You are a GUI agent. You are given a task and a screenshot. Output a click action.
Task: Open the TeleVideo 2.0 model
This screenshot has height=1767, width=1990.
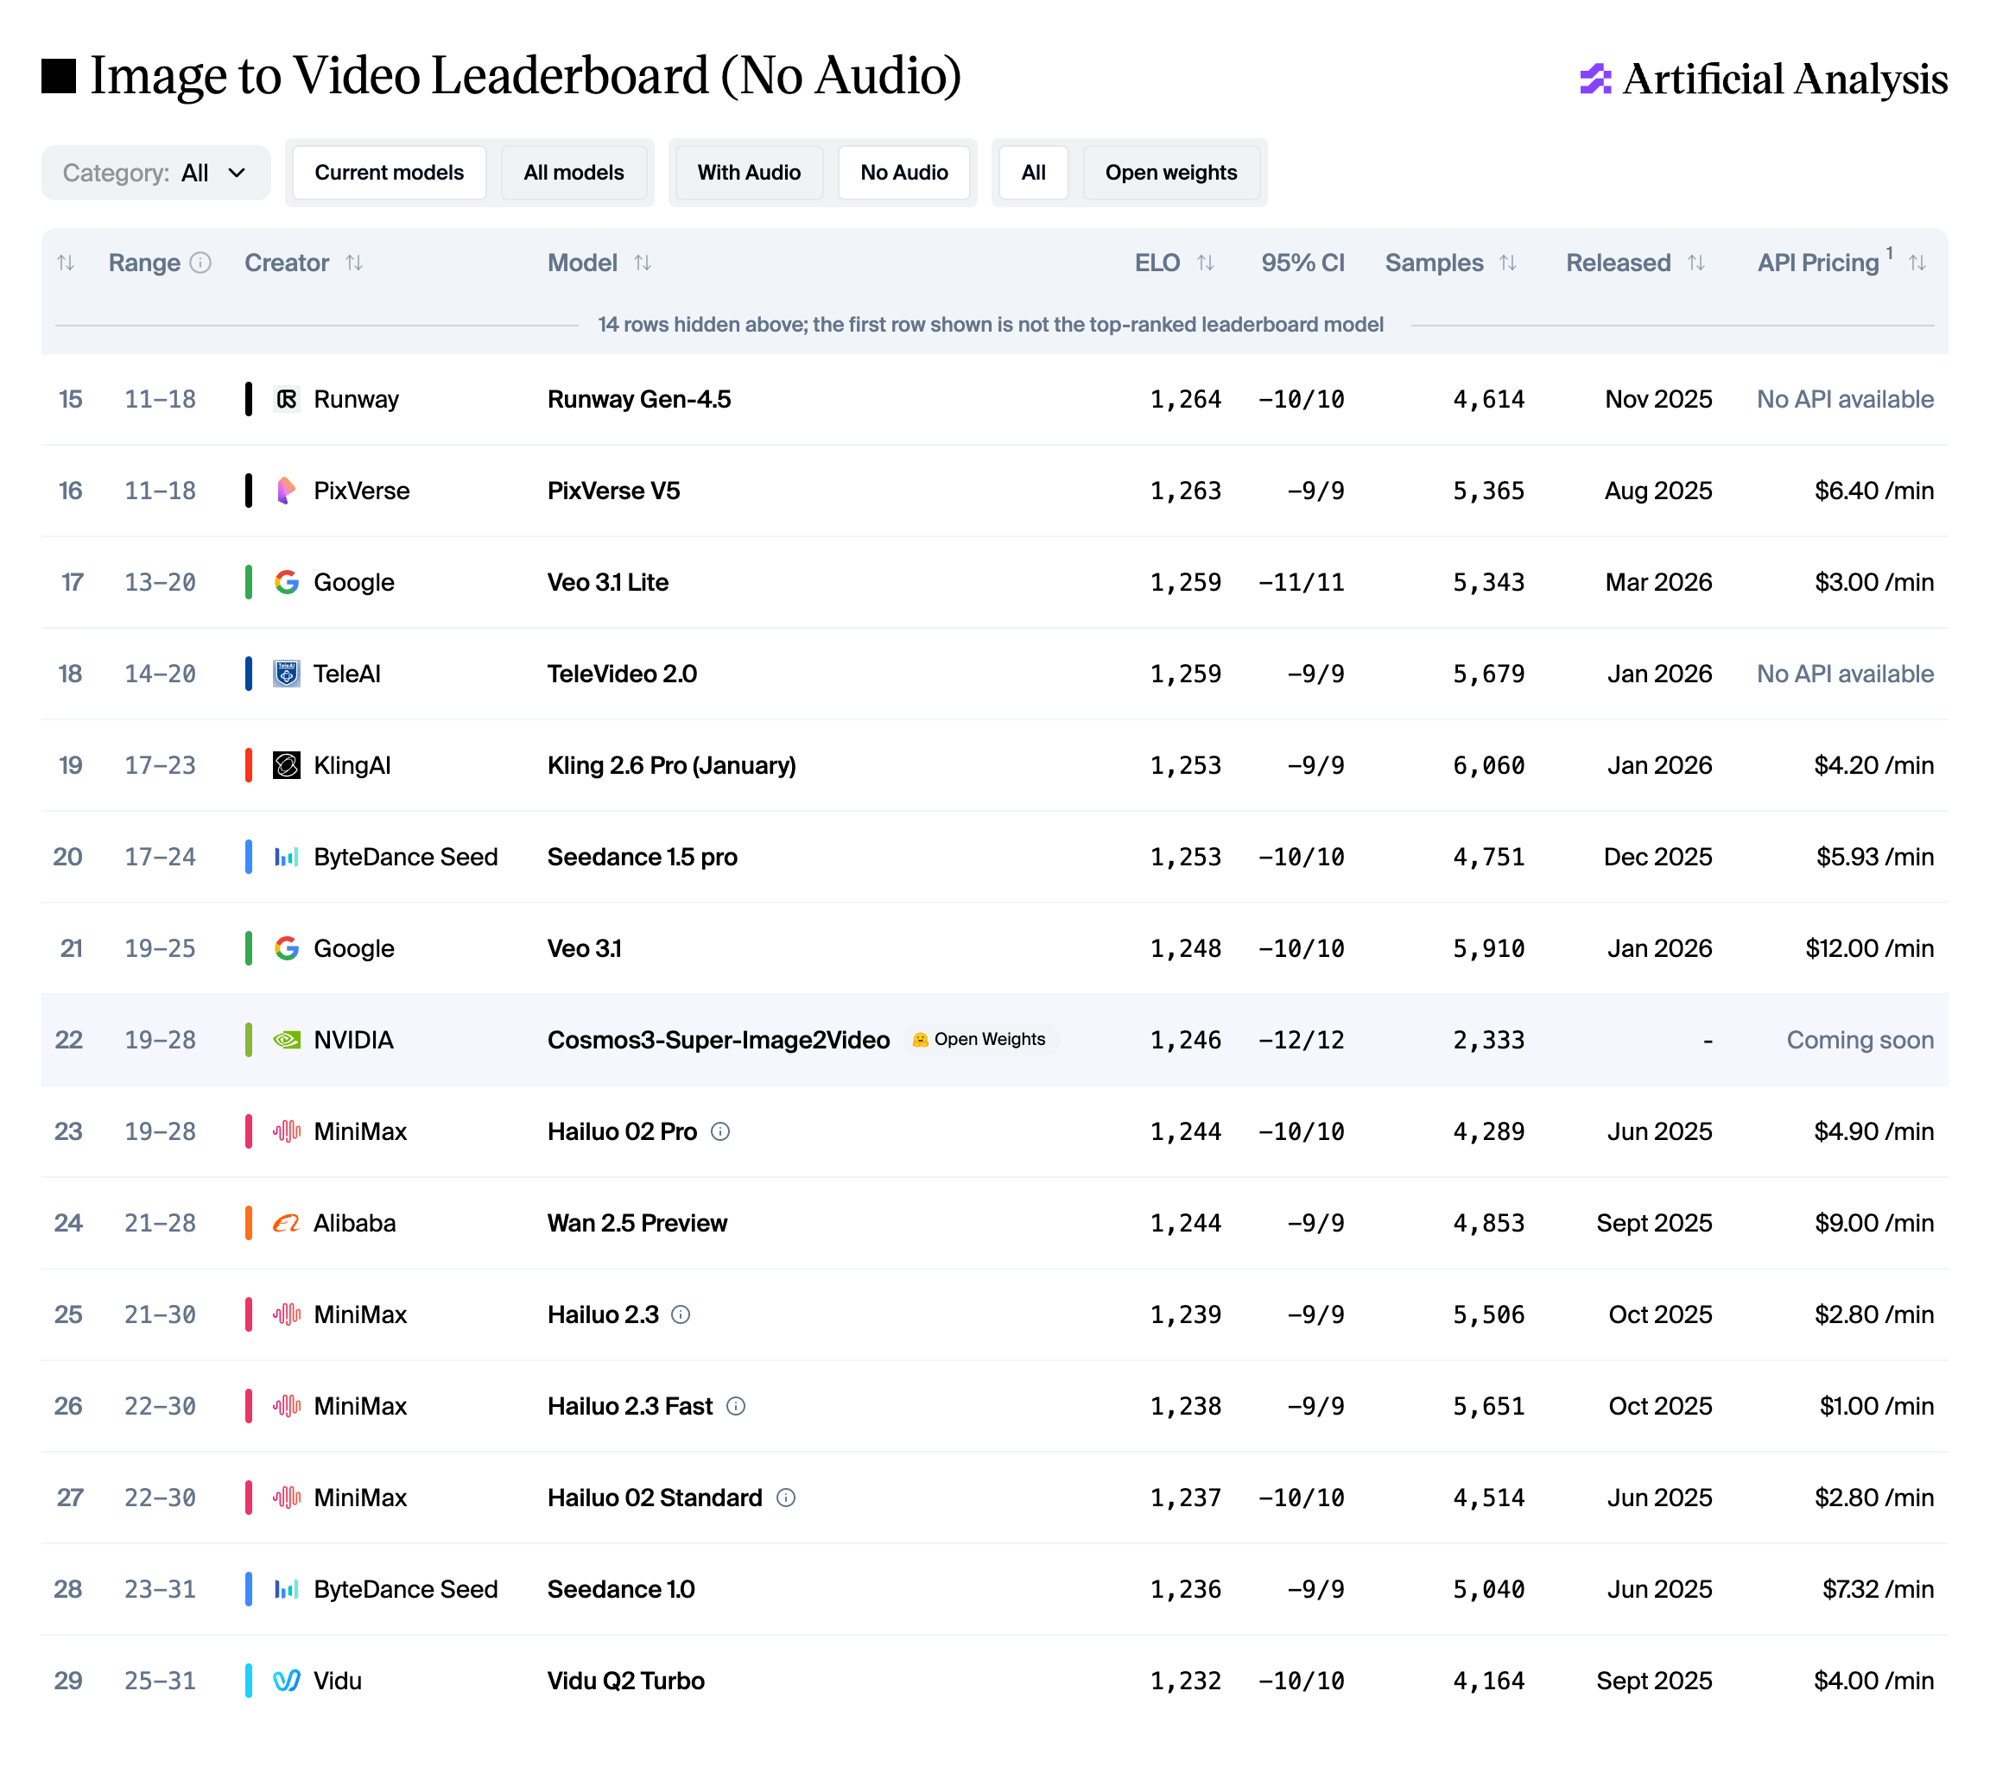(x=622, y=674)
